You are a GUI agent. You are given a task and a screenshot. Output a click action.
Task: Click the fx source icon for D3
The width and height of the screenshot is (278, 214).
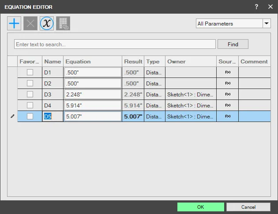pyautogui.click(x=228, y=94)
